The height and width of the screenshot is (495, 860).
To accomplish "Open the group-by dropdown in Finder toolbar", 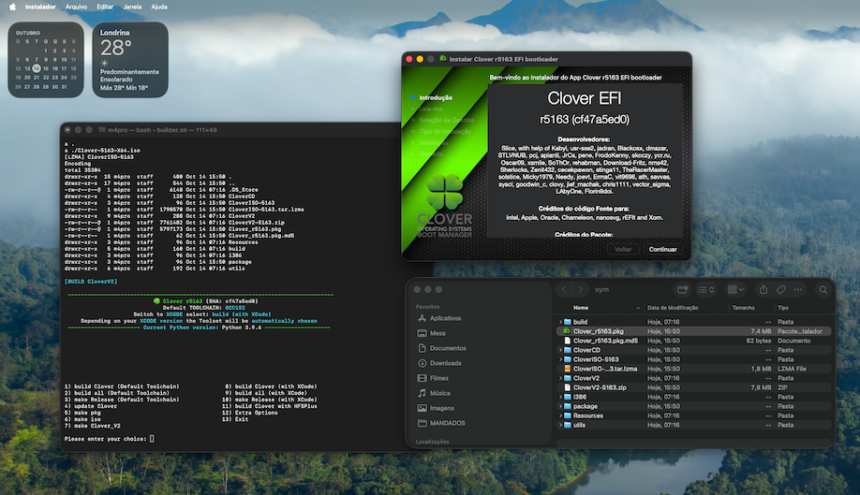I will click(x=735, y=290).
